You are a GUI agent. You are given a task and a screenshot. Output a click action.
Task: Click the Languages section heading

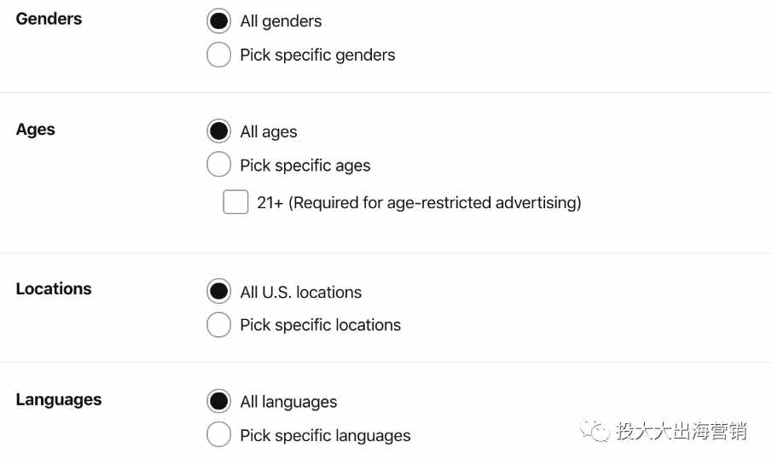click(59, 399)
